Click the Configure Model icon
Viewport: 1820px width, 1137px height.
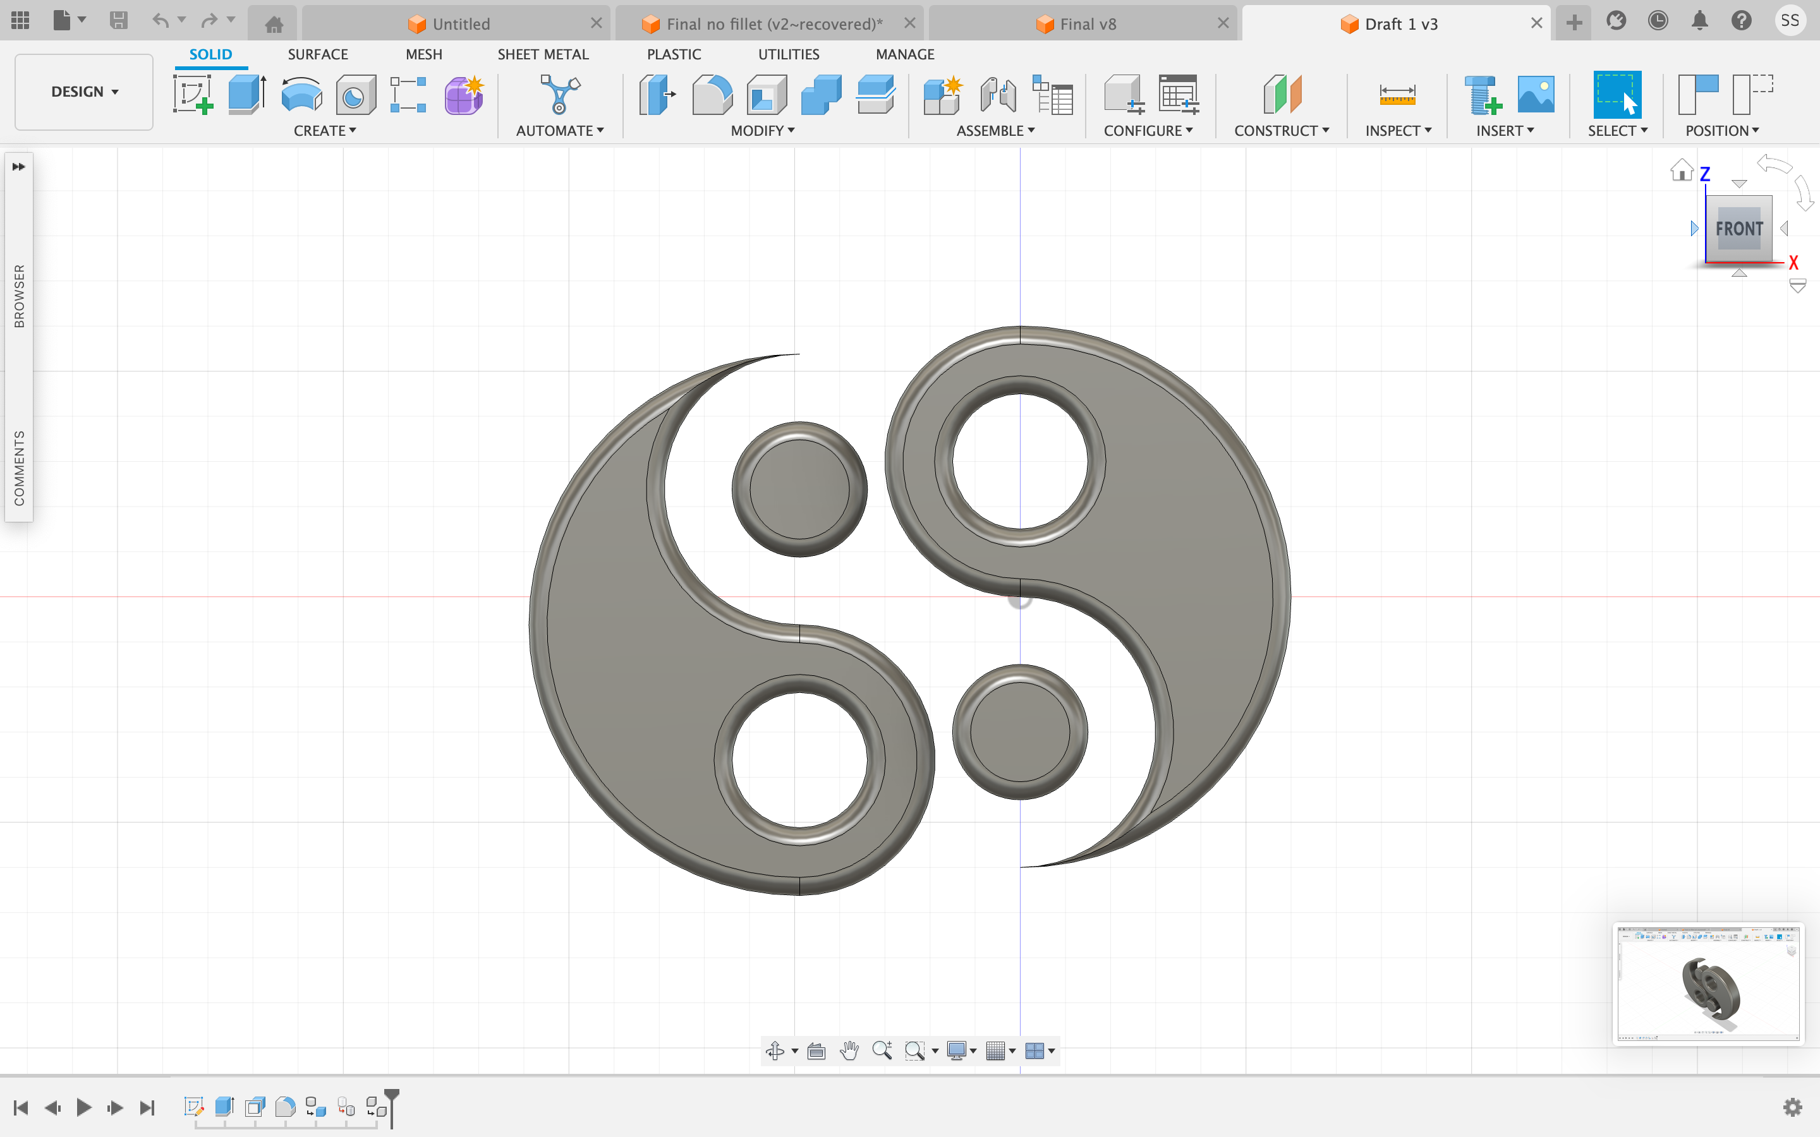click(x=1124, y=94)
